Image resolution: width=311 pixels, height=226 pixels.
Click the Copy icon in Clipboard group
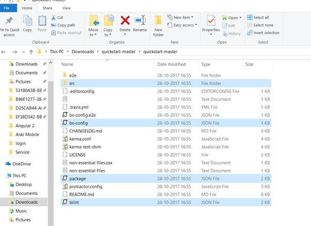click(27, 20)
